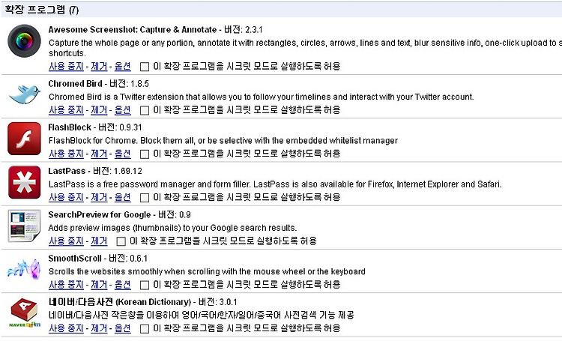Disable Chromed Bird via 사용 중지
Screen dimensions: 562x341
pyautogui.click(x=66, y=110)
